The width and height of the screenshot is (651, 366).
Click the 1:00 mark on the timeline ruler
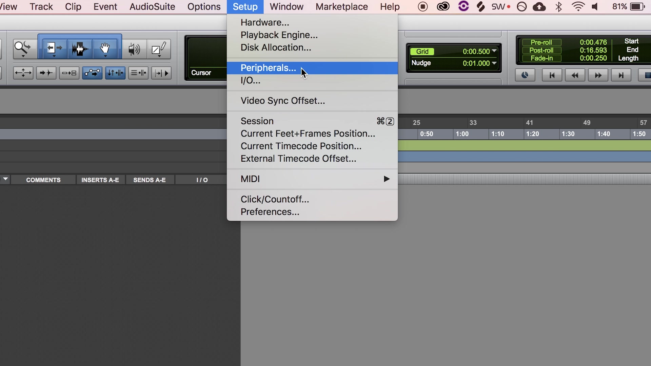[x=462, y=134]
